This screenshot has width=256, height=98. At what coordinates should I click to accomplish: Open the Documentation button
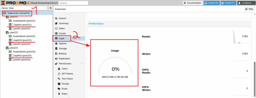[193, 3]
